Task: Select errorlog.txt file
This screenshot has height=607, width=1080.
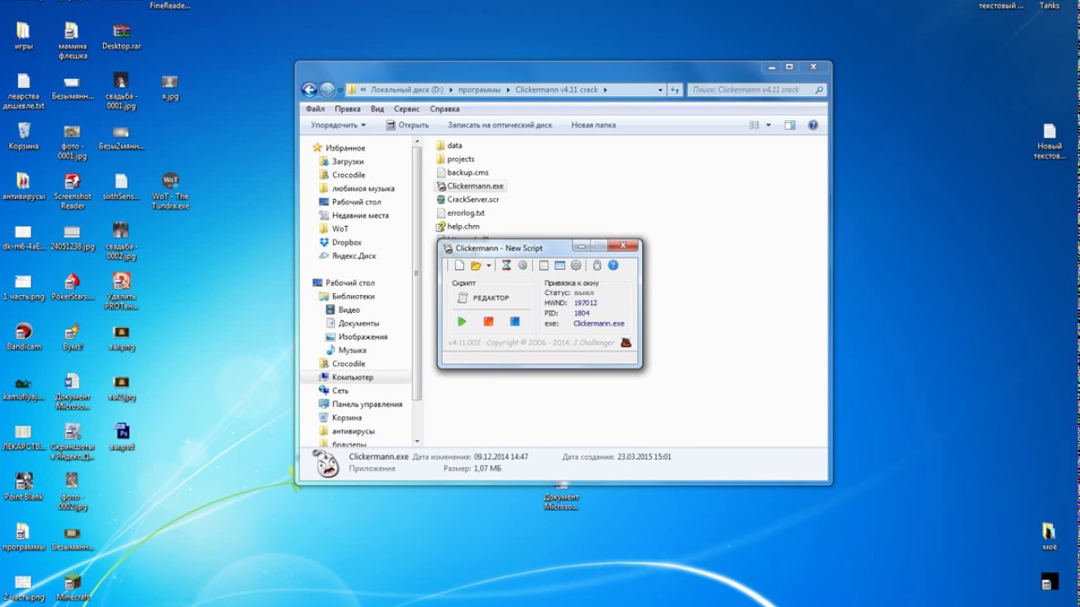Action: [460, 213]
